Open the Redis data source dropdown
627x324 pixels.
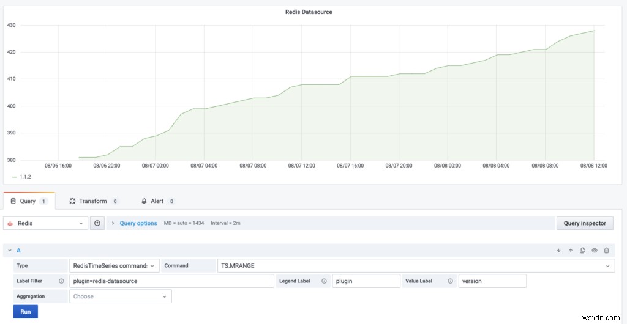45,224
